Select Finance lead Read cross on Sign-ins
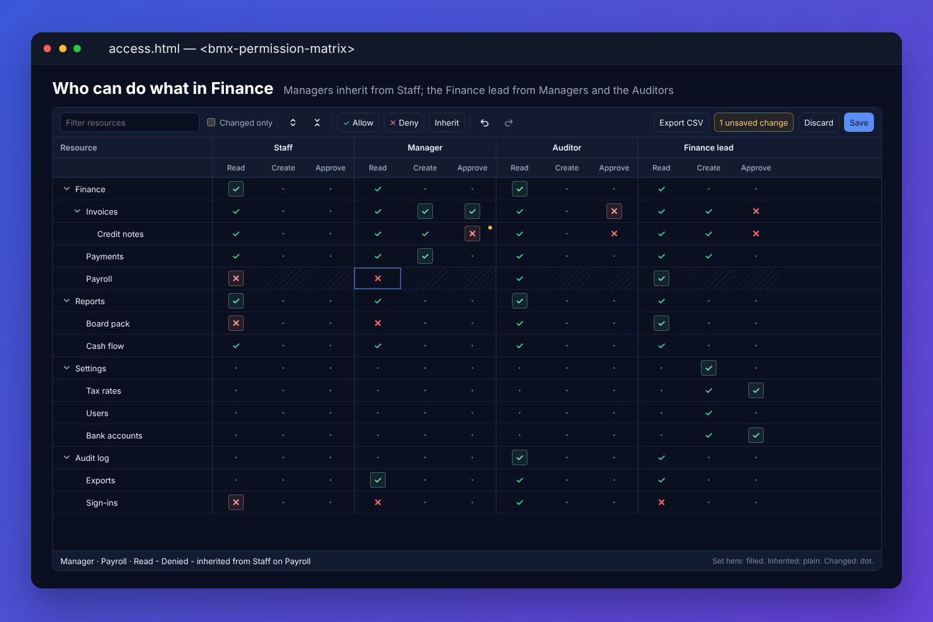 pos(661,503)
